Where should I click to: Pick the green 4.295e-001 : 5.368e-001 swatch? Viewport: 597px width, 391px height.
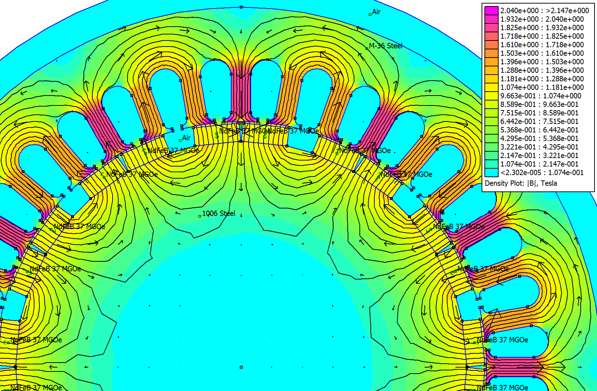(x=491, y=139)
